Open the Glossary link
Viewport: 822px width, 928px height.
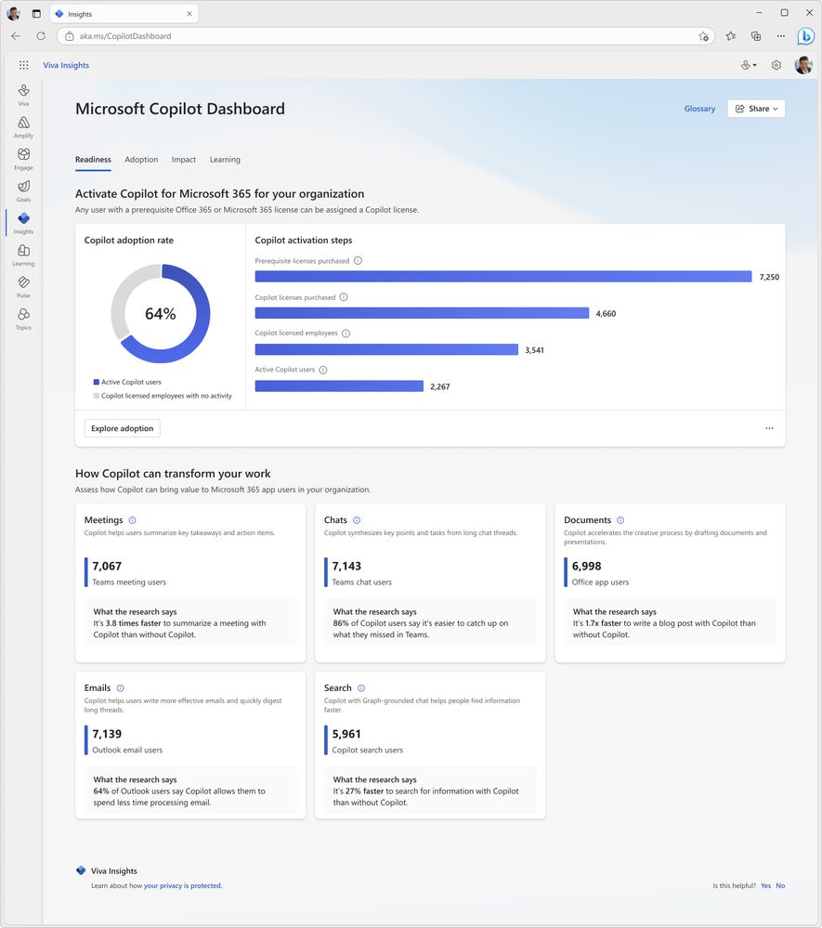click(699, 109)
